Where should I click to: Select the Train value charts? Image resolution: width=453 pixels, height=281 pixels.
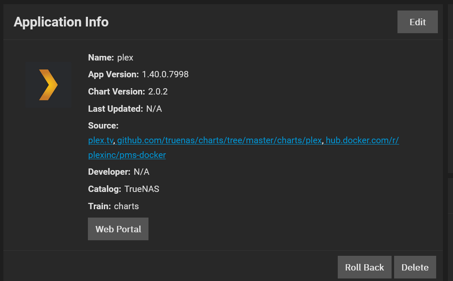pos(126,206)
